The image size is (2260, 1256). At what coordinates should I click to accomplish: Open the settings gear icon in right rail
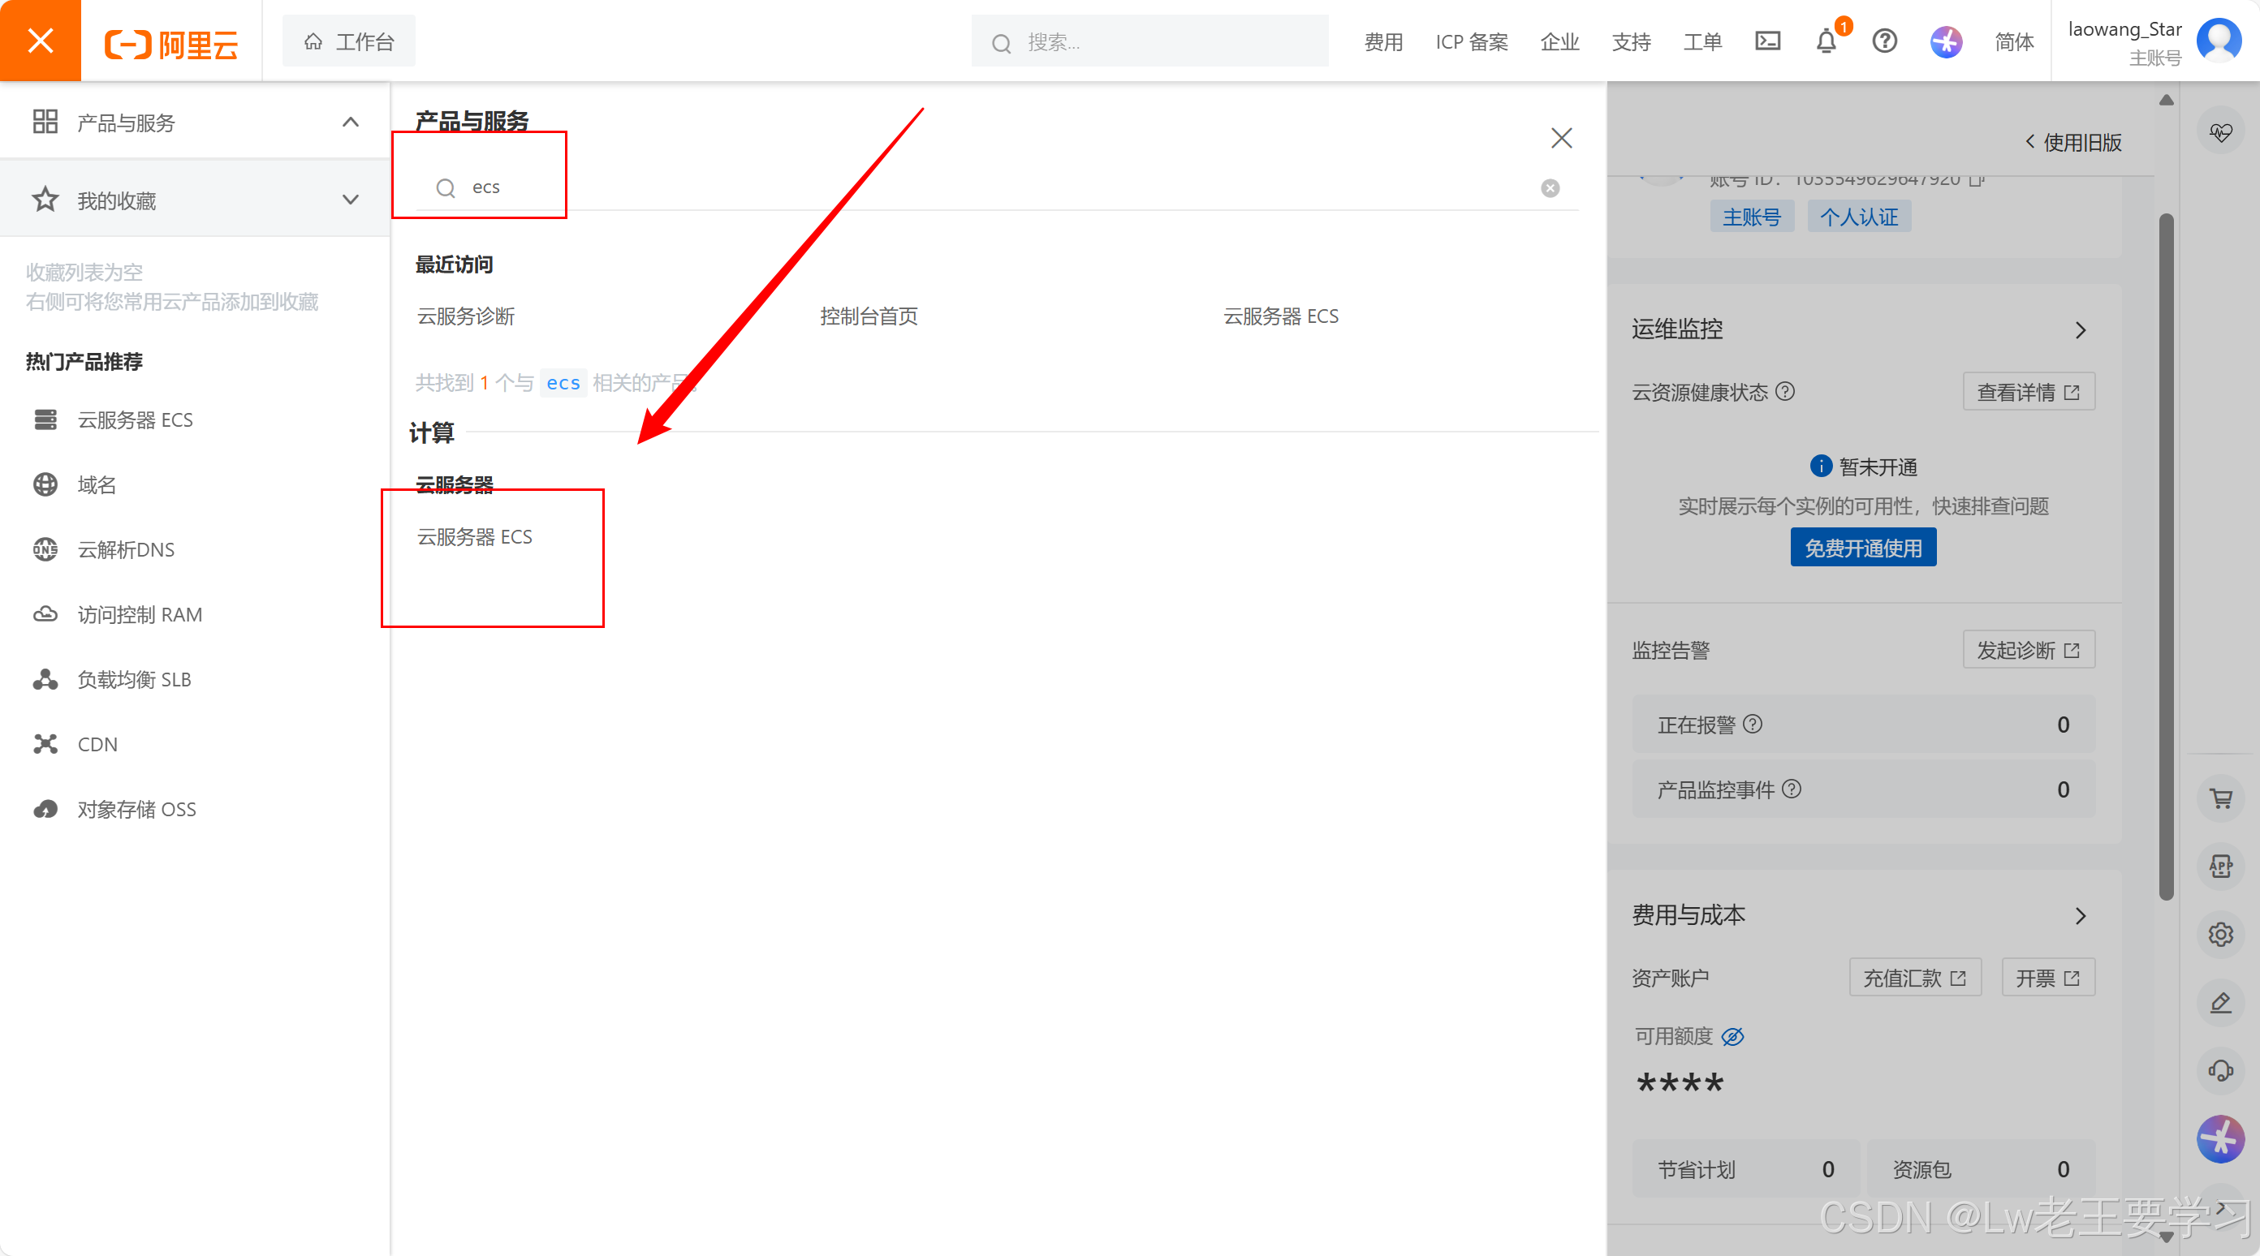(x=2219, y=934)
